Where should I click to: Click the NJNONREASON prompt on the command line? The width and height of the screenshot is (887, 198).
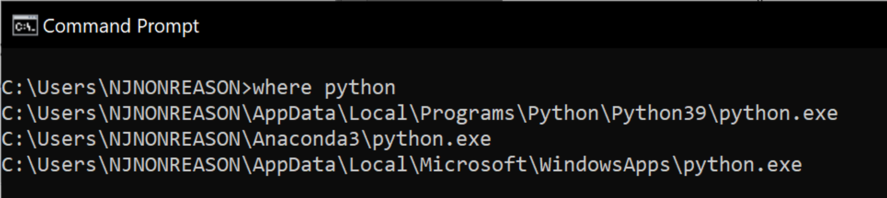pyautogui.click(x=175, y=88)
